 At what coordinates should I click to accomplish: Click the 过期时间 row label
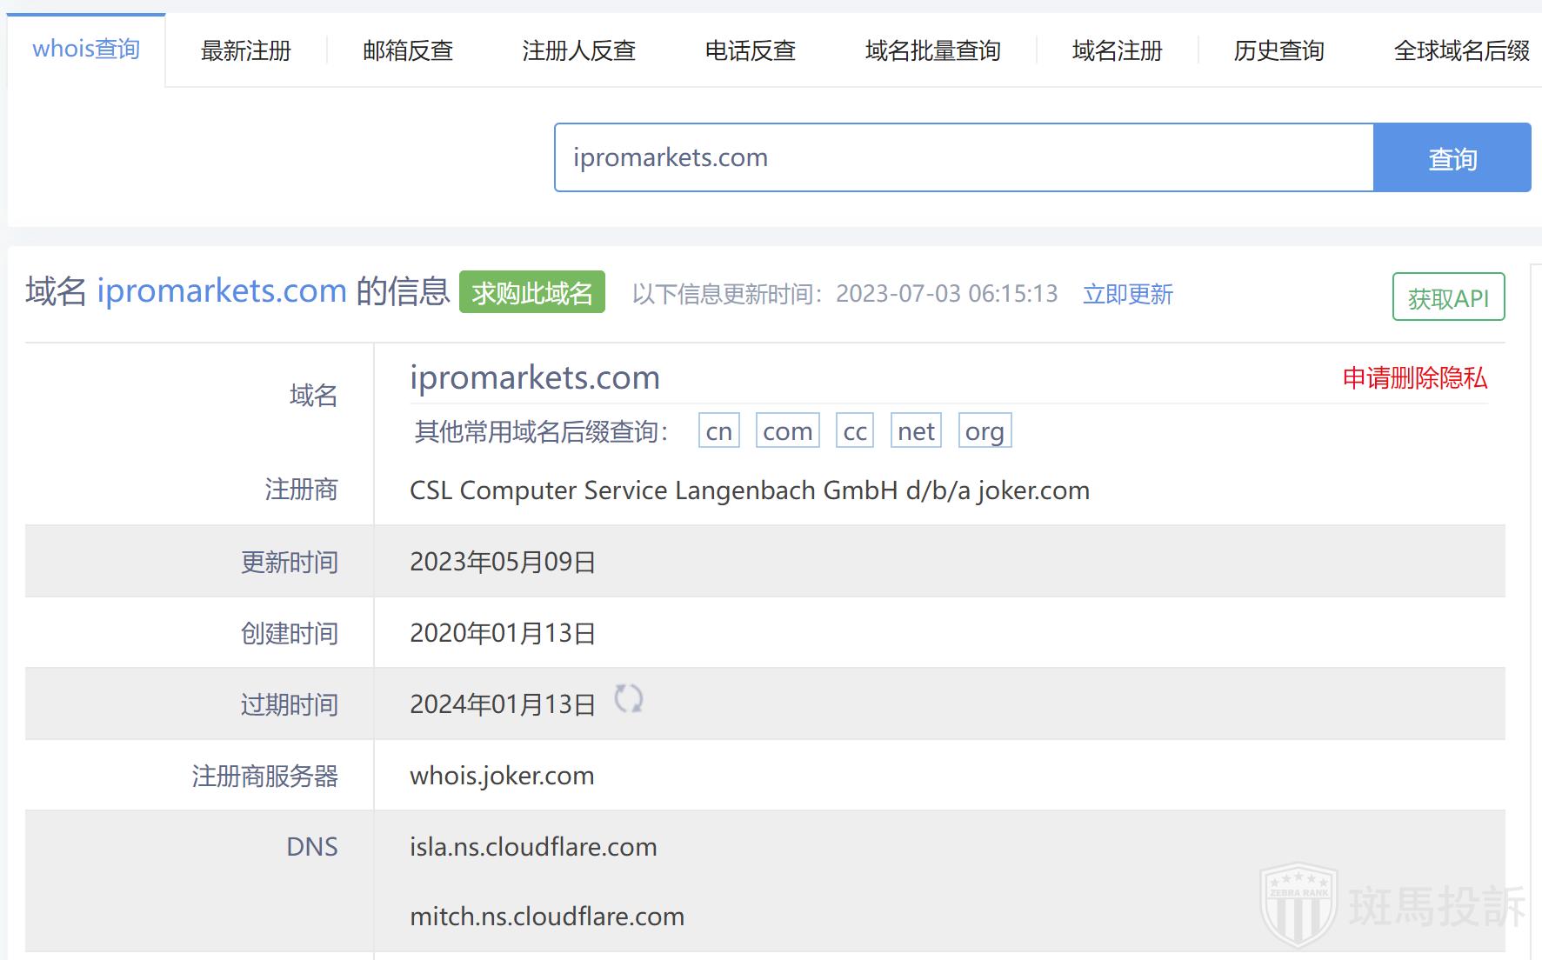coord(289,704)
